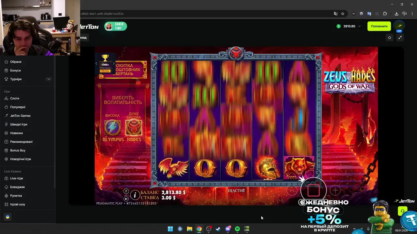Click the Блекджек sidebar icon
The width and height of the screenshot is (417, 234).
[7, 187]
